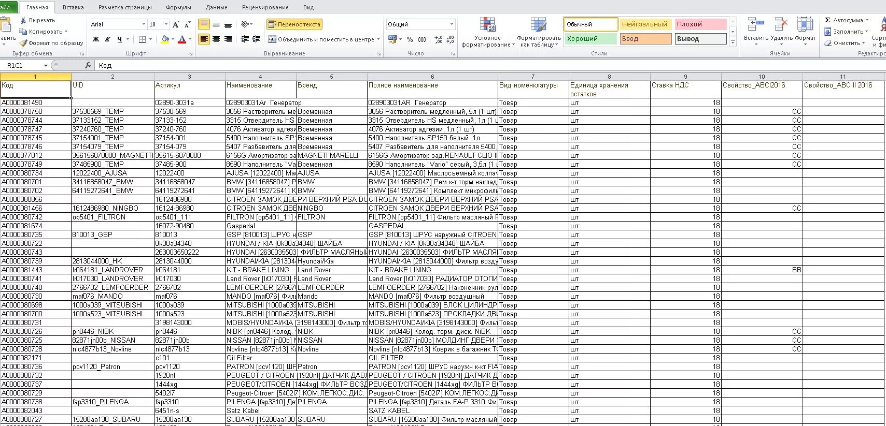Expand the font color dropdown arrow
Image resolution: width=886 pixels, height=426 pixels.
(x=190, y=39)
